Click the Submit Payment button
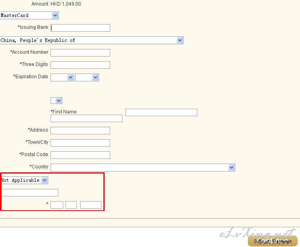Image resolution: width=300 pixels, height=247 pixels. (x=273, y=241)
